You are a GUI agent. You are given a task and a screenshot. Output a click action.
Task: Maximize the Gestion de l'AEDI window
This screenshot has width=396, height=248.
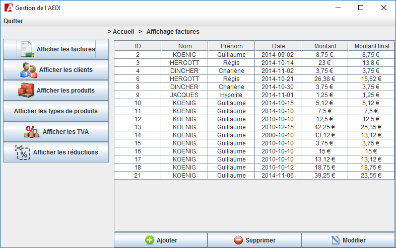point(360,8)
